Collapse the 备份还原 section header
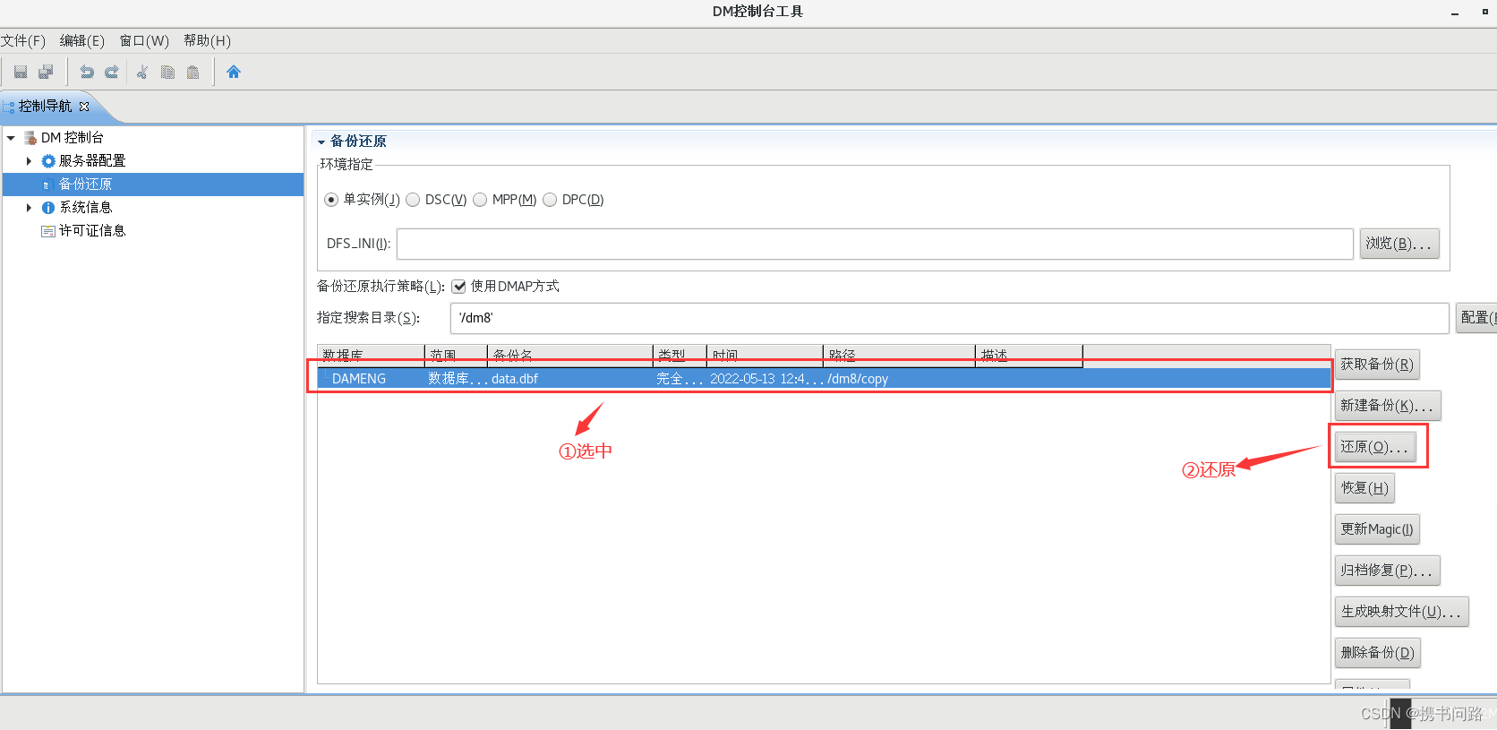Viewport: 1497px width, 730px height. pyautogui.click(x=321, y=142)
